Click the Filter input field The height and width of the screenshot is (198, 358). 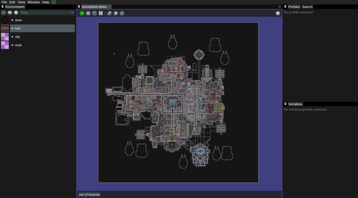(45, 13)
